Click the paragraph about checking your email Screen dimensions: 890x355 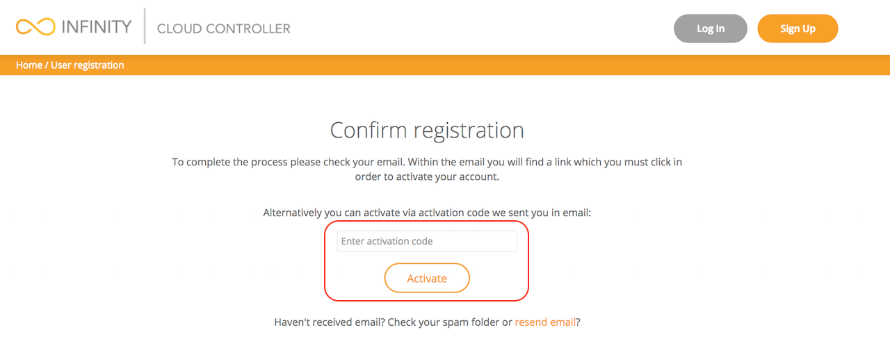point(427,169)
